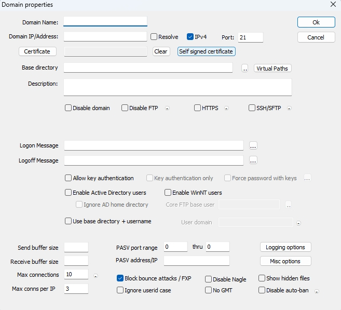Click the Self signed certificate button
Image resolution: width=341 pixels, height=310 pixels.
[x=206, y=51]
